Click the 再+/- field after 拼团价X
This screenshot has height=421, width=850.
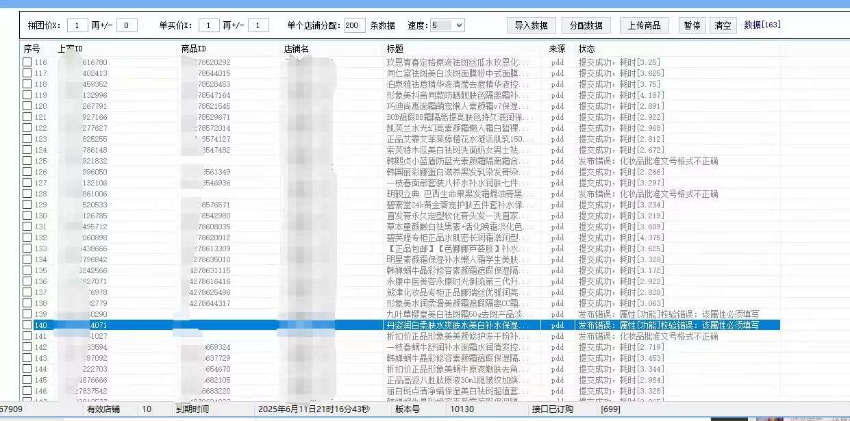[x=127, y=25]
